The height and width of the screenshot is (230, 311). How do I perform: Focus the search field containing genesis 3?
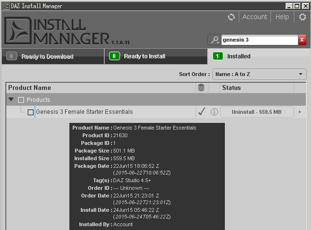tap(260, 40)
